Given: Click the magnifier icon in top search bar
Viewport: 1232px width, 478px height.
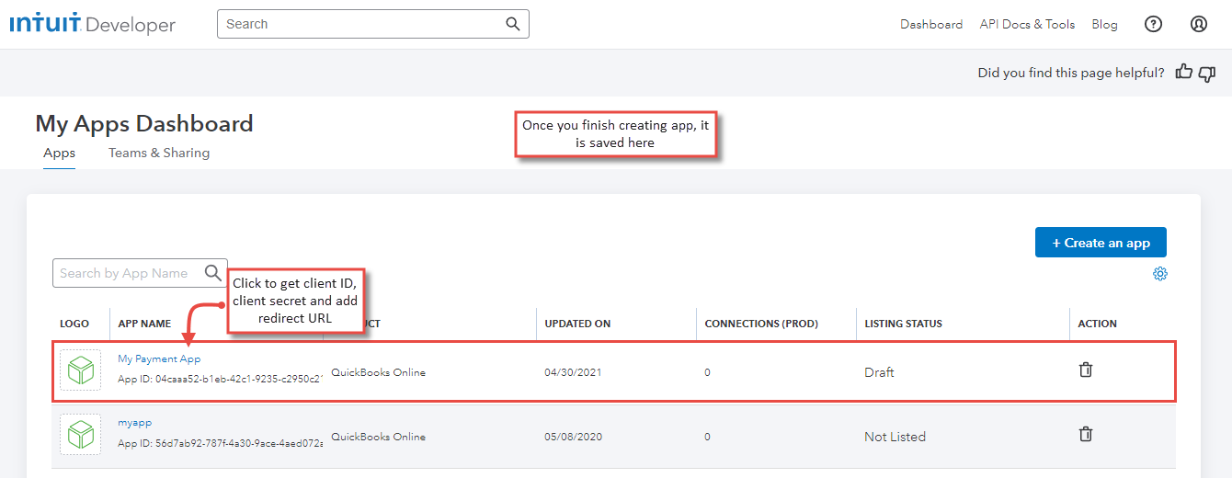Looking at the screenshot, I should 513,24.
